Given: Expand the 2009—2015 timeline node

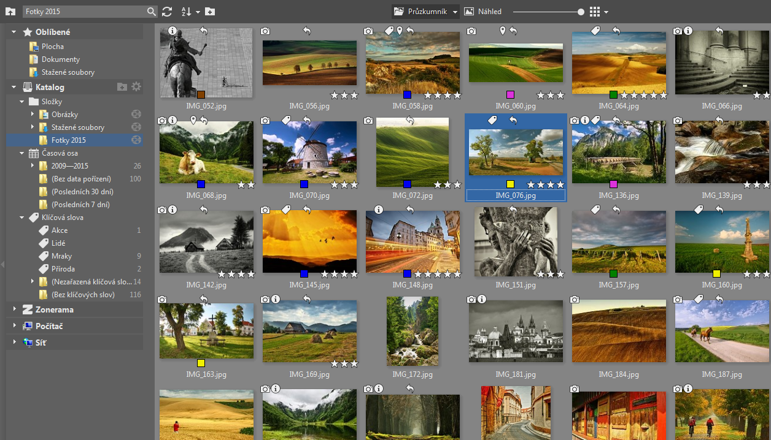Looking at the screenshot, I should click(x=33, y=166).
